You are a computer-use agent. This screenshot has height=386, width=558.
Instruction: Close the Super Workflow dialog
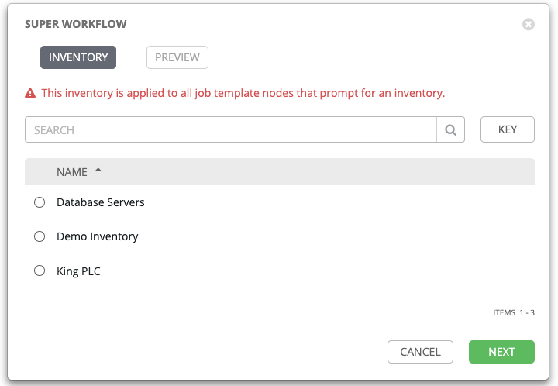tap(529, 24)
